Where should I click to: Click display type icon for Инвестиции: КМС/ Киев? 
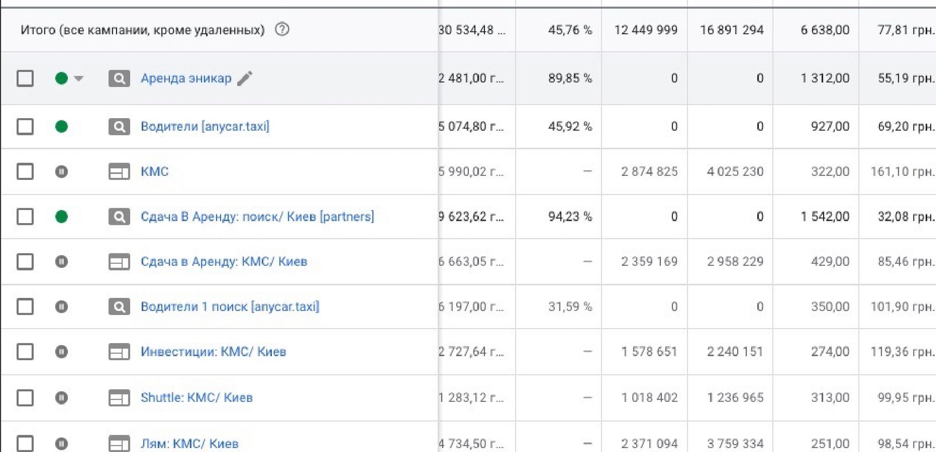(x=119, y=352)
